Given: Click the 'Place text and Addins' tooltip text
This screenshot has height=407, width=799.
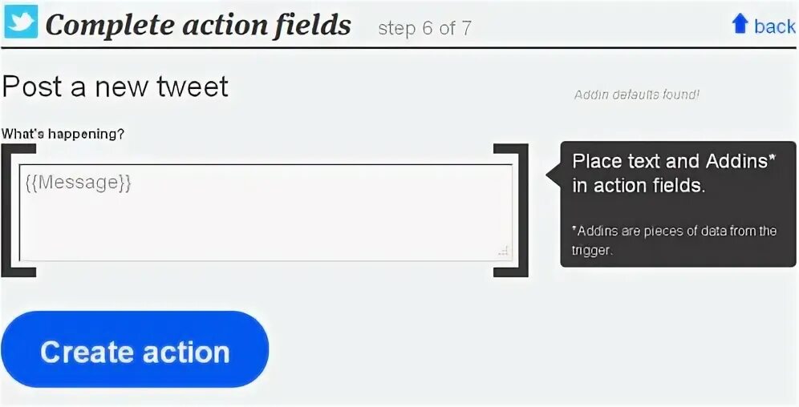Looking at the screenshot, I should point(674,161).
